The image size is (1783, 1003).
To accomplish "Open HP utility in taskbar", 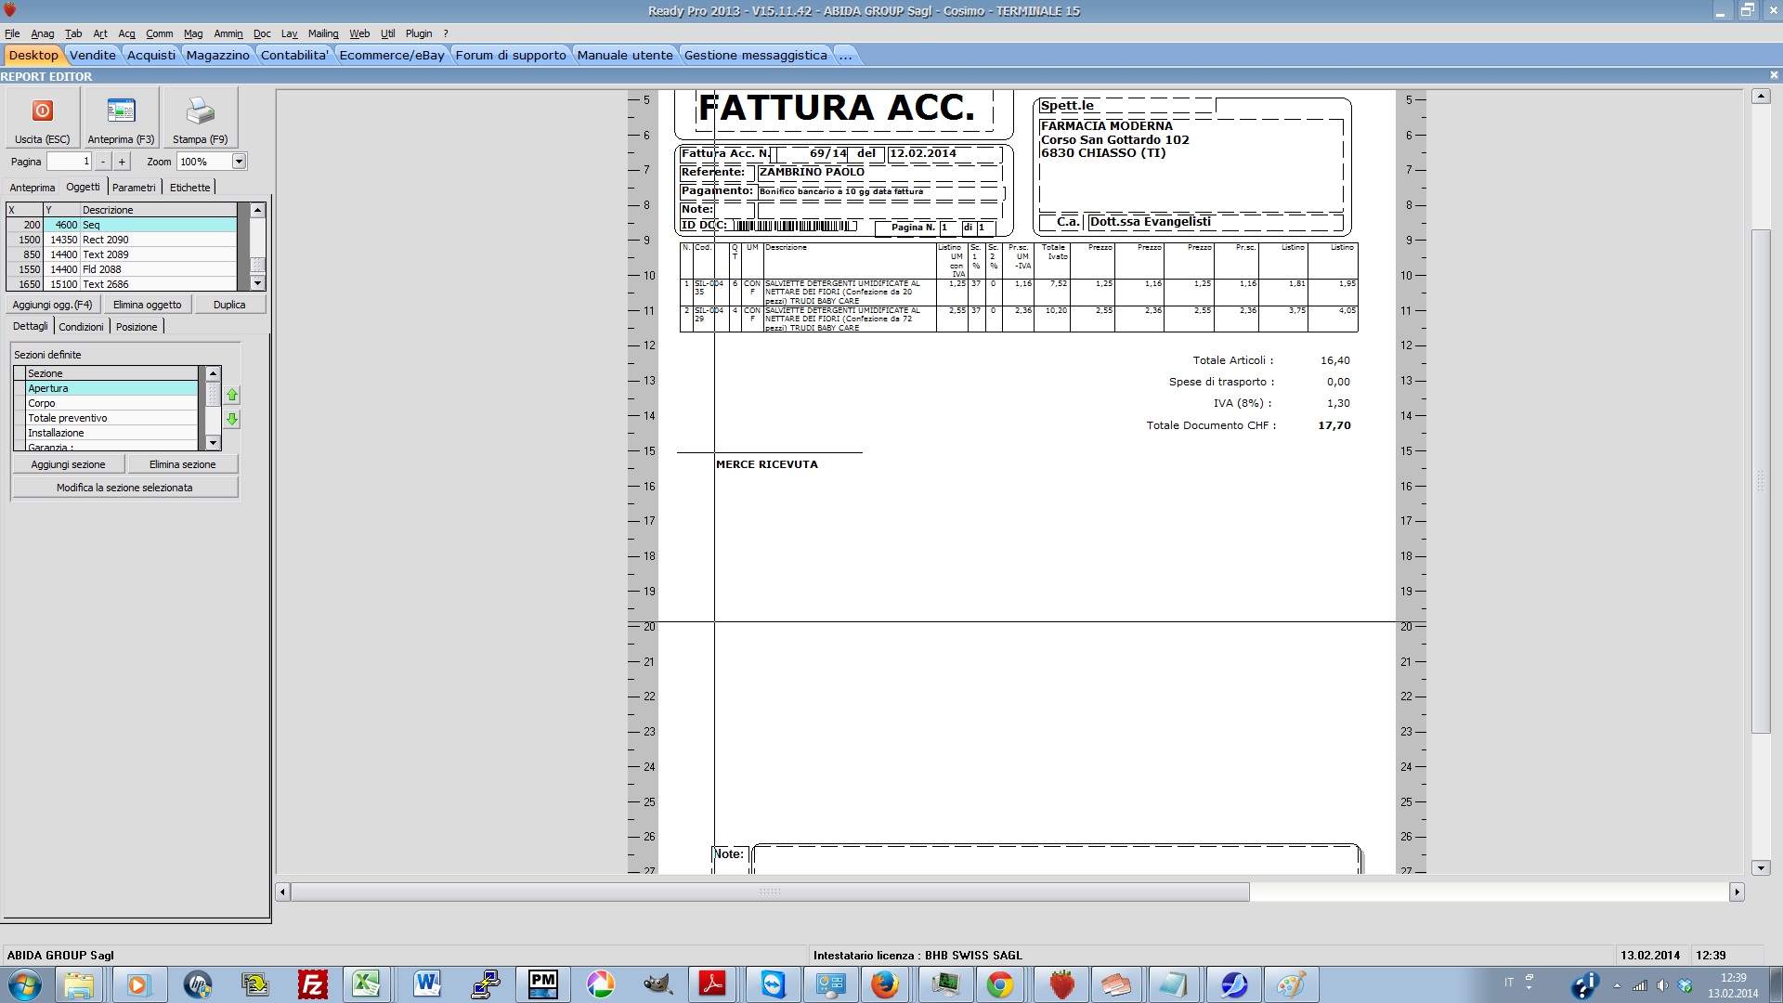I will (x=197, y=984).
